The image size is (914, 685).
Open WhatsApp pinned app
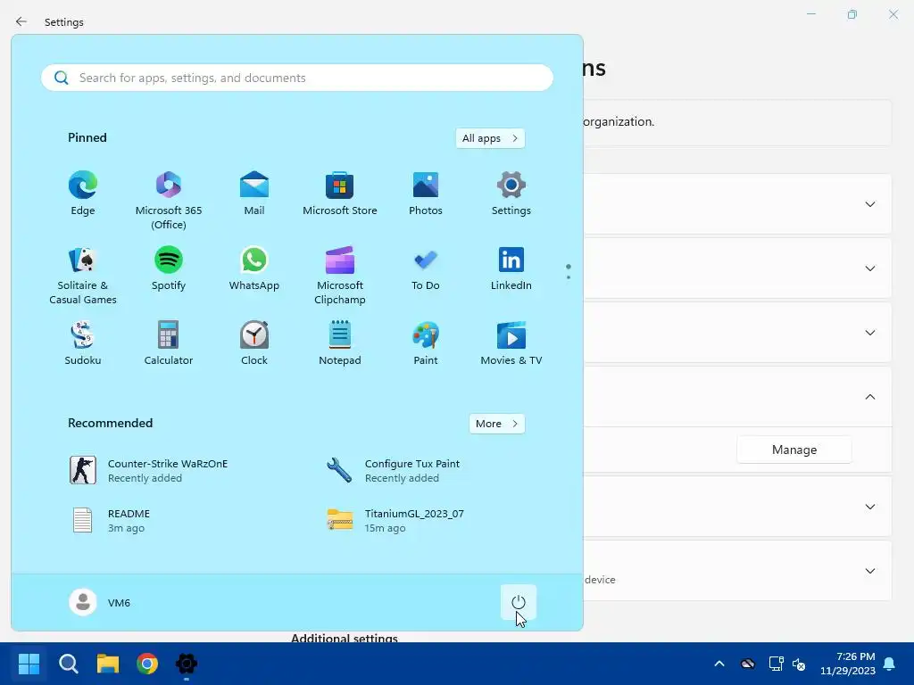tap(254, 268)
